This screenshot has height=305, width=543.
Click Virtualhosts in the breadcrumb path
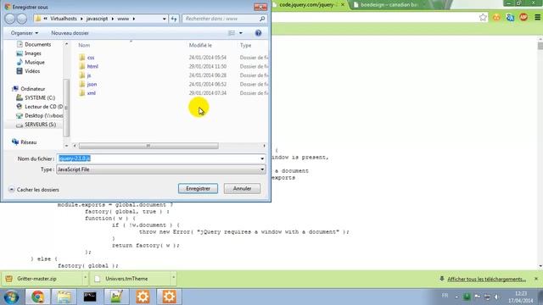(x=64, y=19)
